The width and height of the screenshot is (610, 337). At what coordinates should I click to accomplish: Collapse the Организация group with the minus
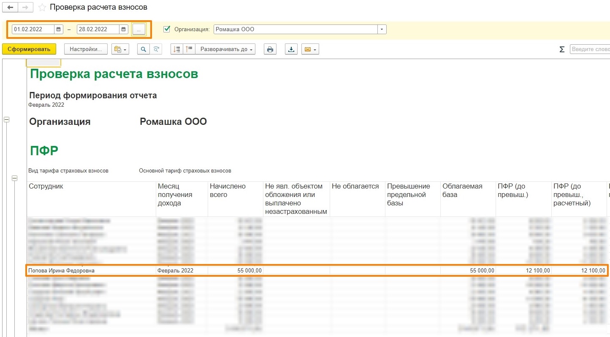(x=6, y=120)
